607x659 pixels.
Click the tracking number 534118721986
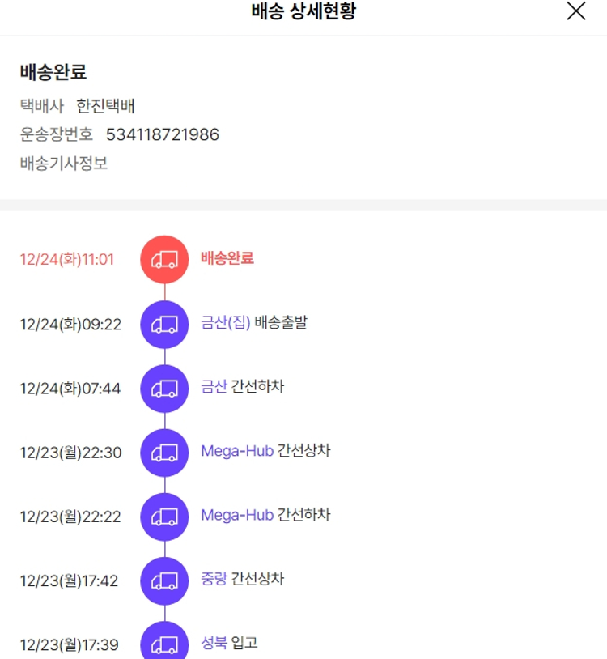(163, 134)
